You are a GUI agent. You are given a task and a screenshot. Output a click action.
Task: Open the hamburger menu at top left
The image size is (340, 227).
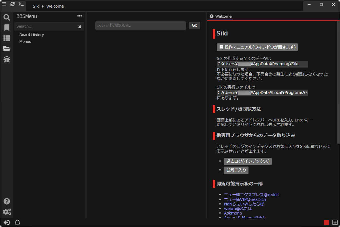tap(4, 4)
